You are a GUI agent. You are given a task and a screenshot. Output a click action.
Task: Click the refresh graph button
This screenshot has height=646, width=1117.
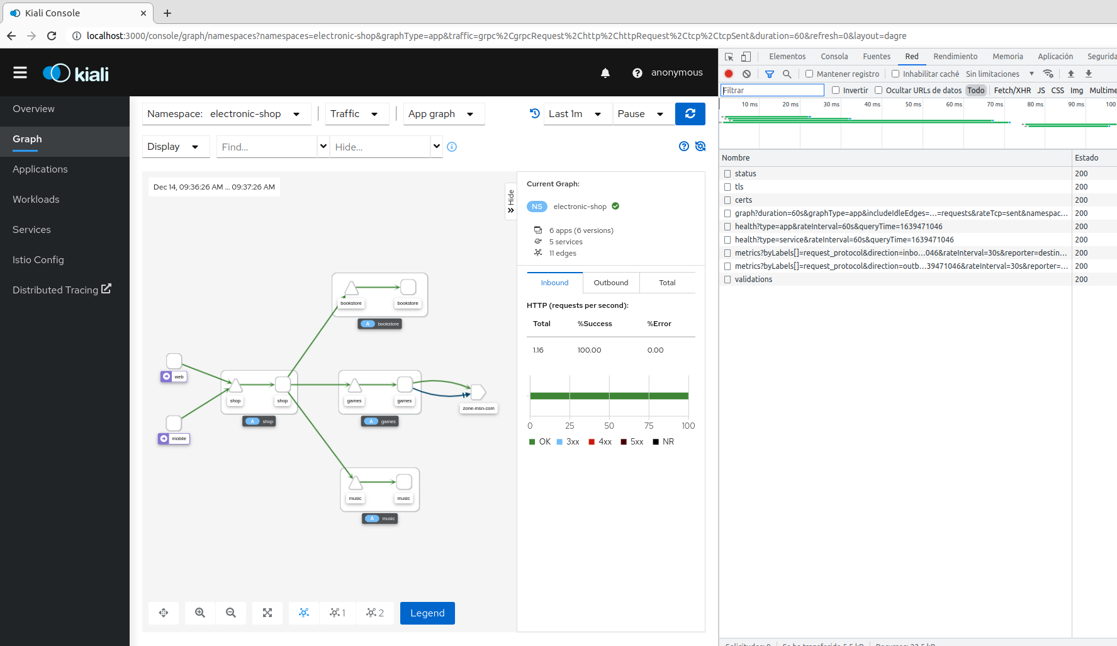click(690, 114)
